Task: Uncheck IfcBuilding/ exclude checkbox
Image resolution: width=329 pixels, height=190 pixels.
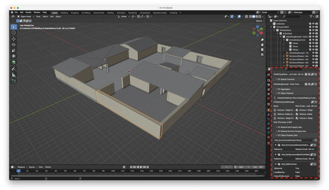Action: [310, 33]
